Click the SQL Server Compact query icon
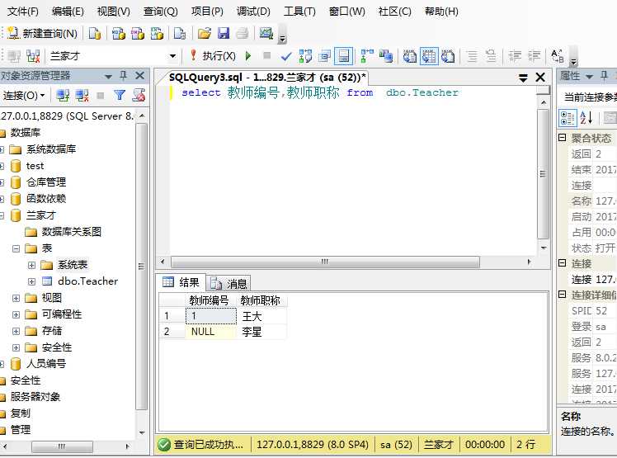This screenshot has height=458, width=617. pyautogui.click(x=180, y=34)
